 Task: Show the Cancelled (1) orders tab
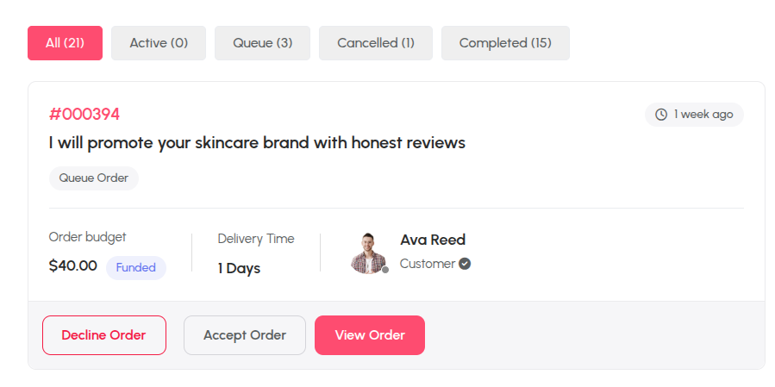click(376, 43)
